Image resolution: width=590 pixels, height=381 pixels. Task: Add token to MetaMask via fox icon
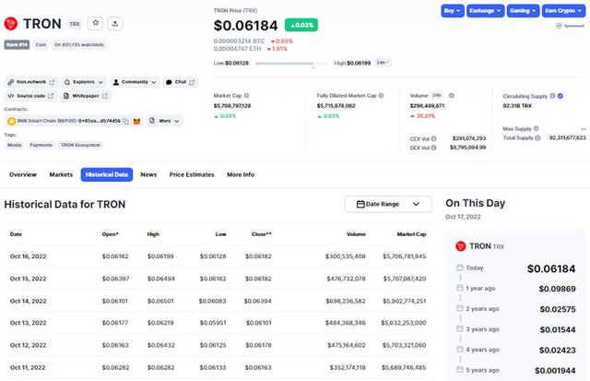tap(137, 121)
